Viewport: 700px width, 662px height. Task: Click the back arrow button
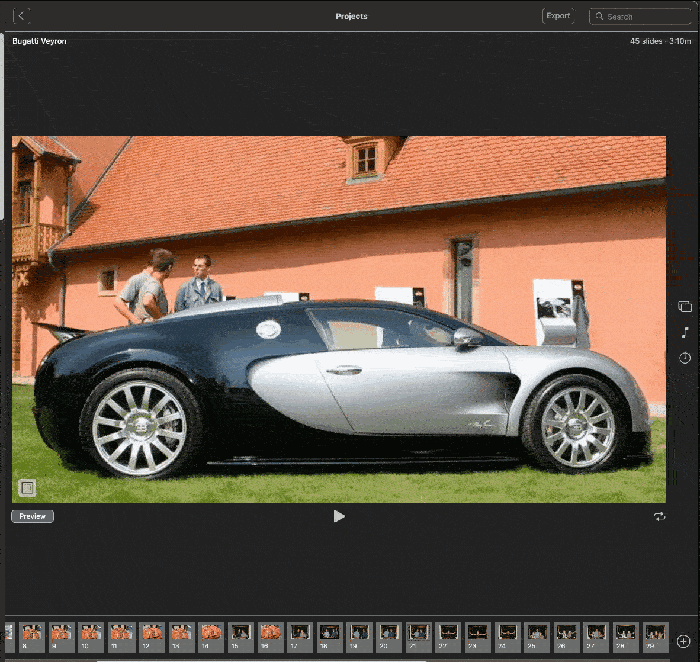pyautogui.click(x=21, y=16)
